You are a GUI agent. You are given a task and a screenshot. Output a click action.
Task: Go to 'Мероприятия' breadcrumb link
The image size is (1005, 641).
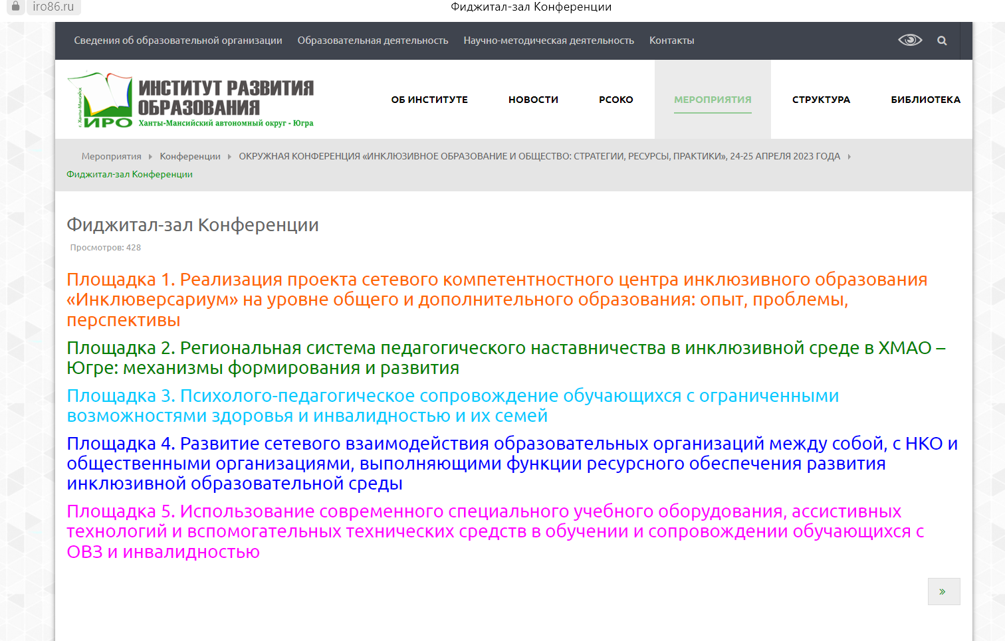click(x=112, y=156)
